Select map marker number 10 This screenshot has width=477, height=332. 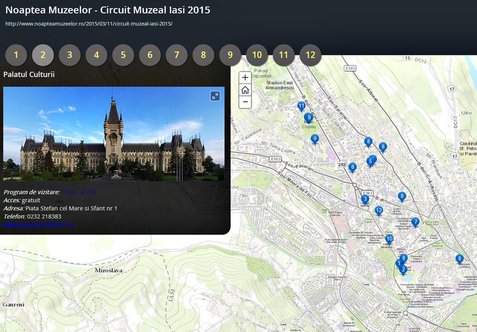pyautogui.click(x=389, y=240)
